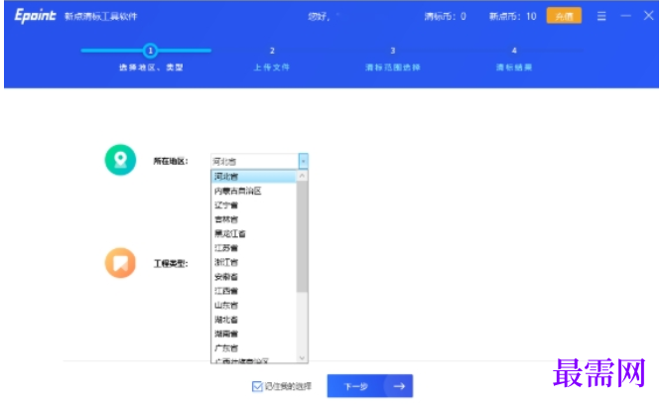
Task: Click the dropdown list scrollbar thumb
Action: [302, 236]
